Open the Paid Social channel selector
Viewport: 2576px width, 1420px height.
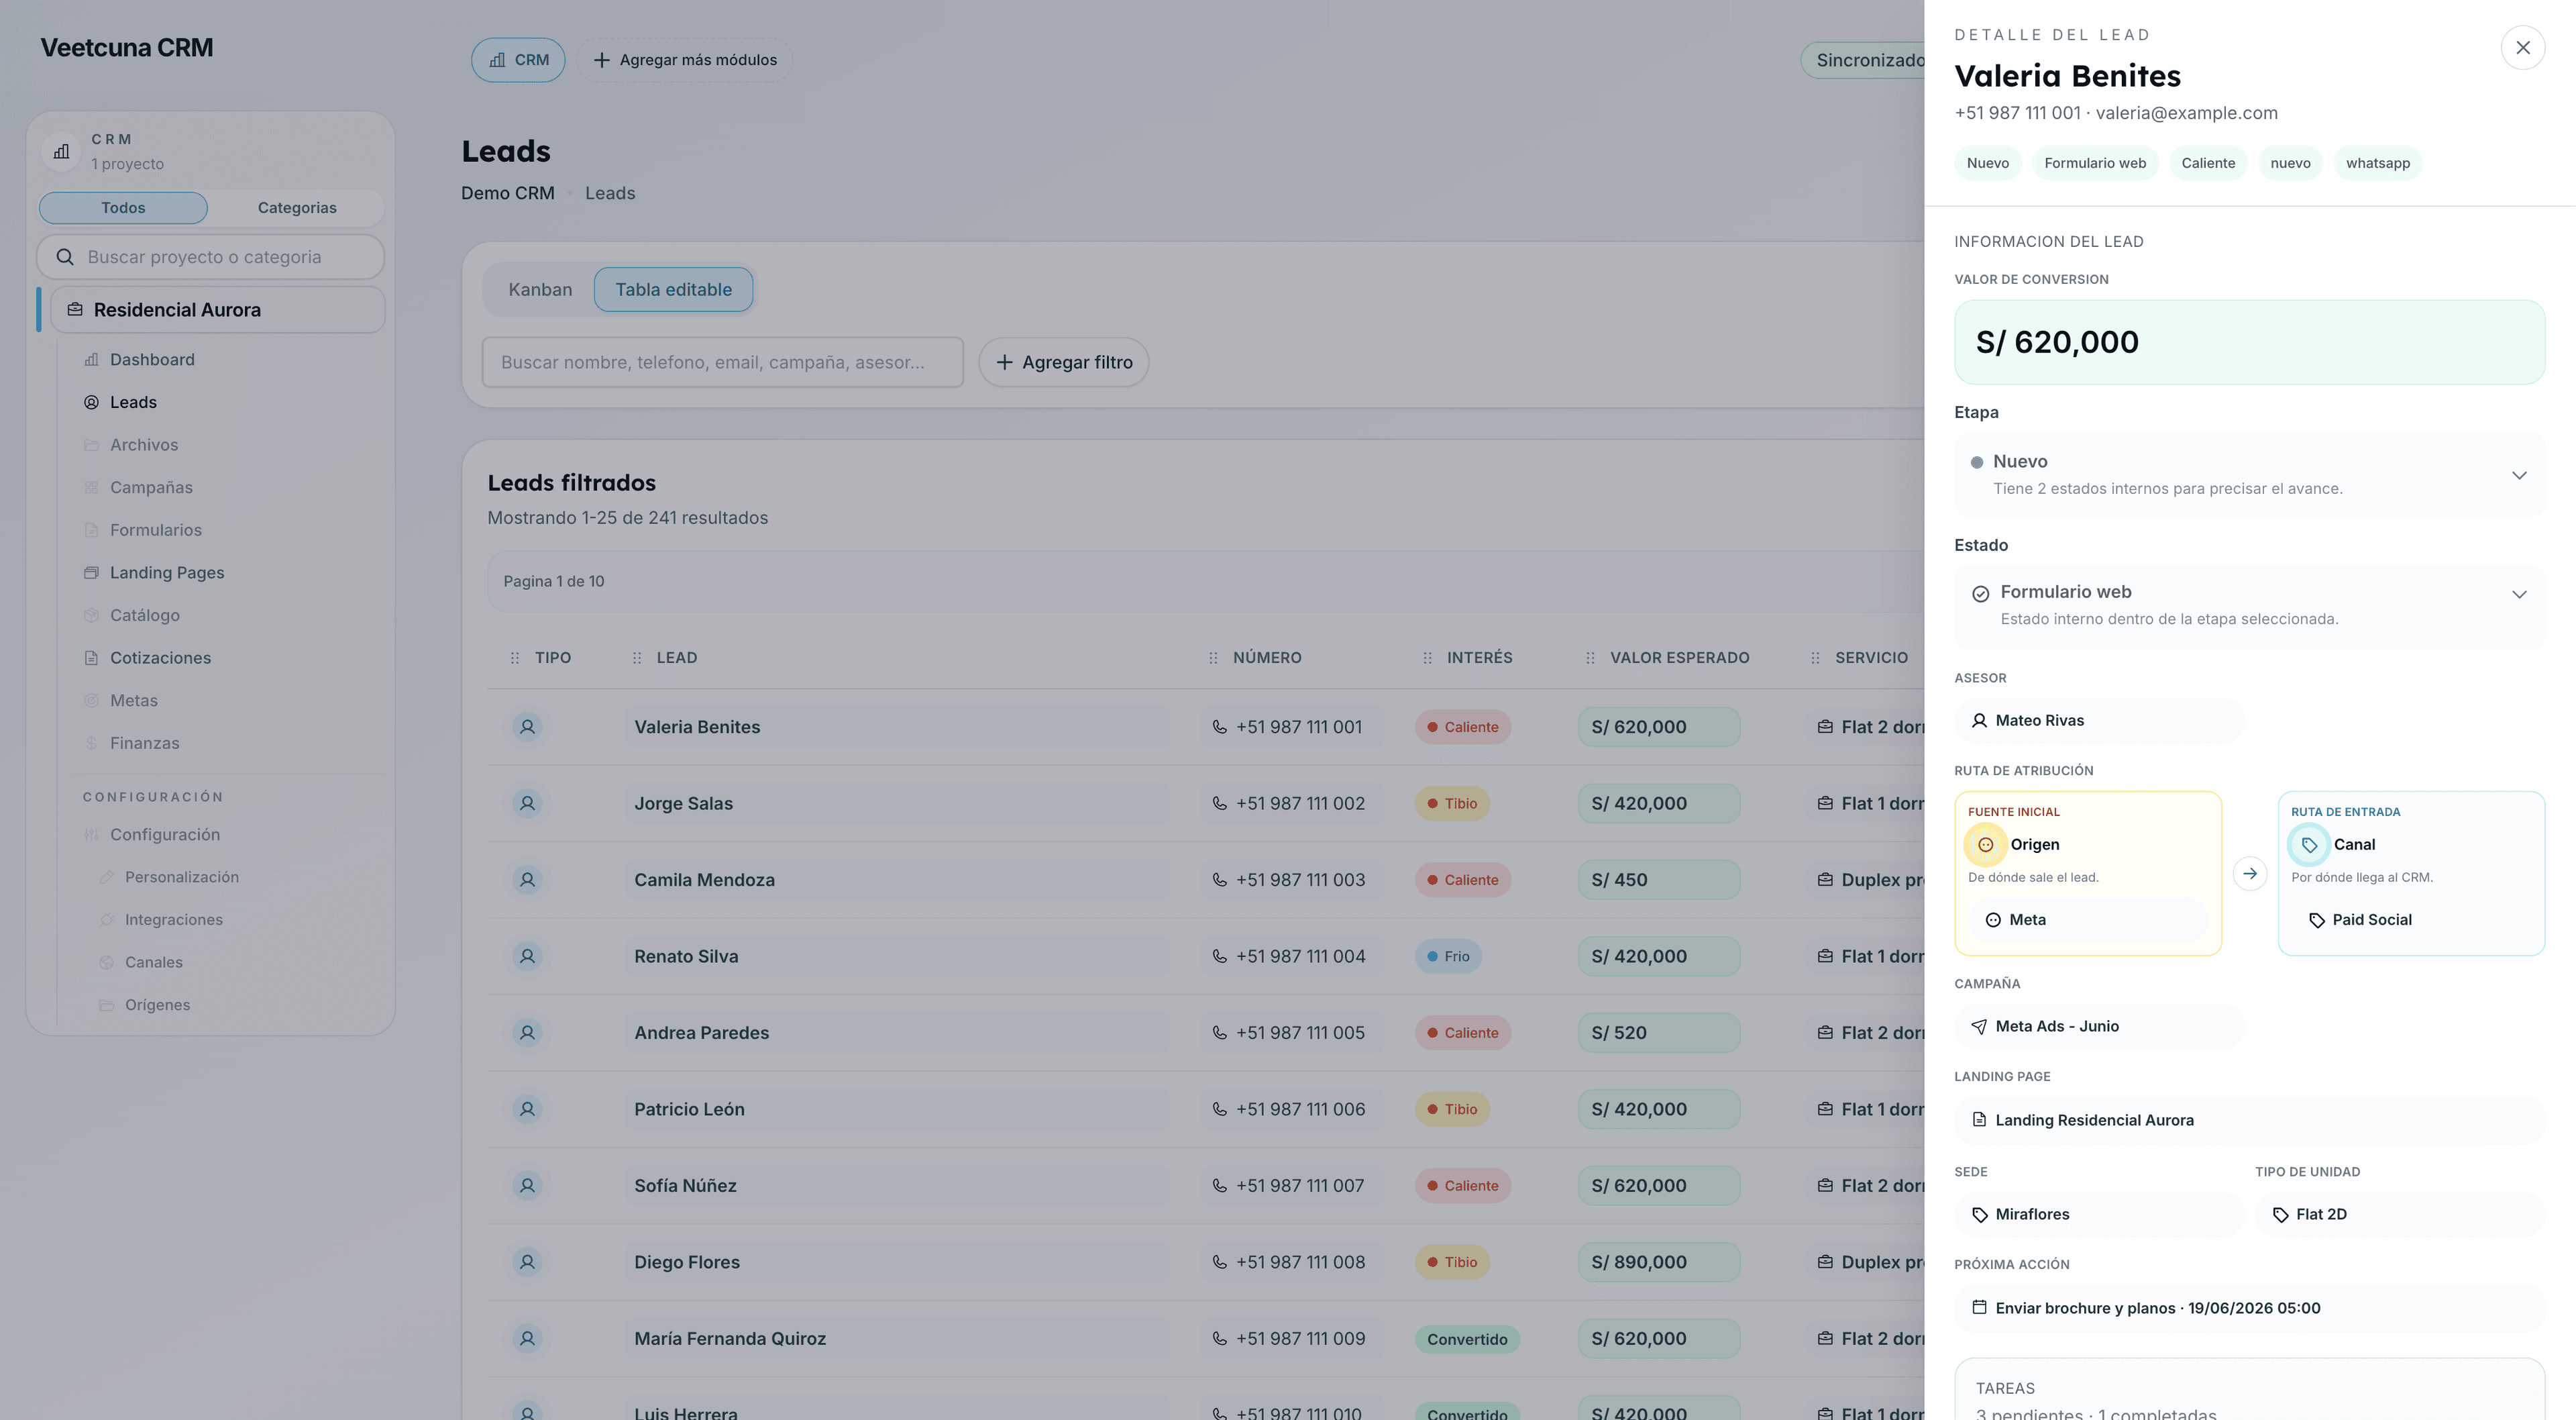coord(2411,919)
